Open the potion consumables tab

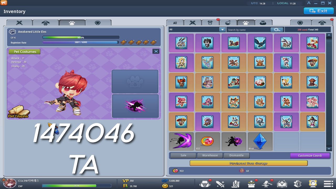click(228, 23)
